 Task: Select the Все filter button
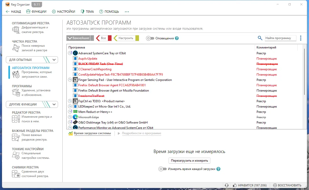click(x=104, y=38)
